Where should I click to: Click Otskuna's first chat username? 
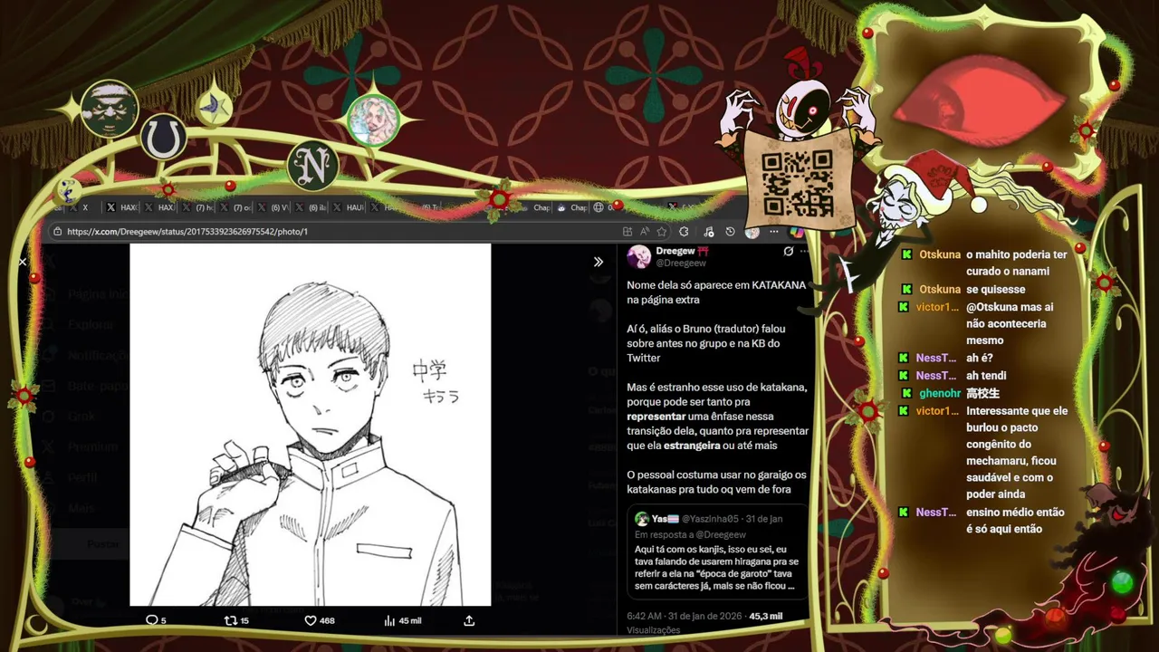tap(940, 254)
